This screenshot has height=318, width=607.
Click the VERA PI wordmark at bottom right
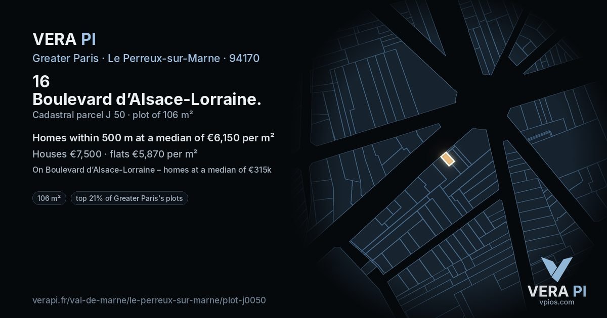tap(556, 291)
